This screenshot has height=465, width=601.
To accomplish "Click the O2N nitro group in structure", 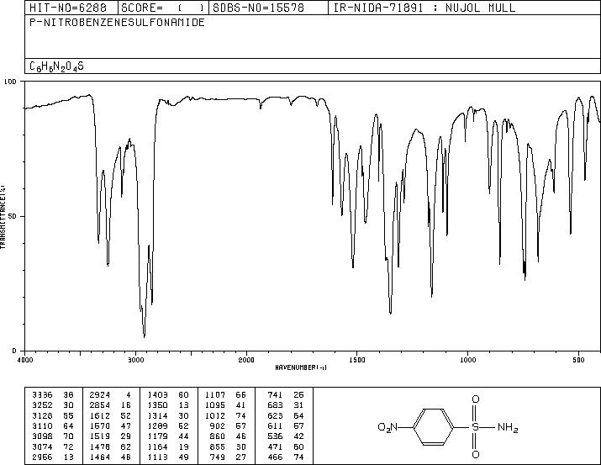I will tap(387, 427).
